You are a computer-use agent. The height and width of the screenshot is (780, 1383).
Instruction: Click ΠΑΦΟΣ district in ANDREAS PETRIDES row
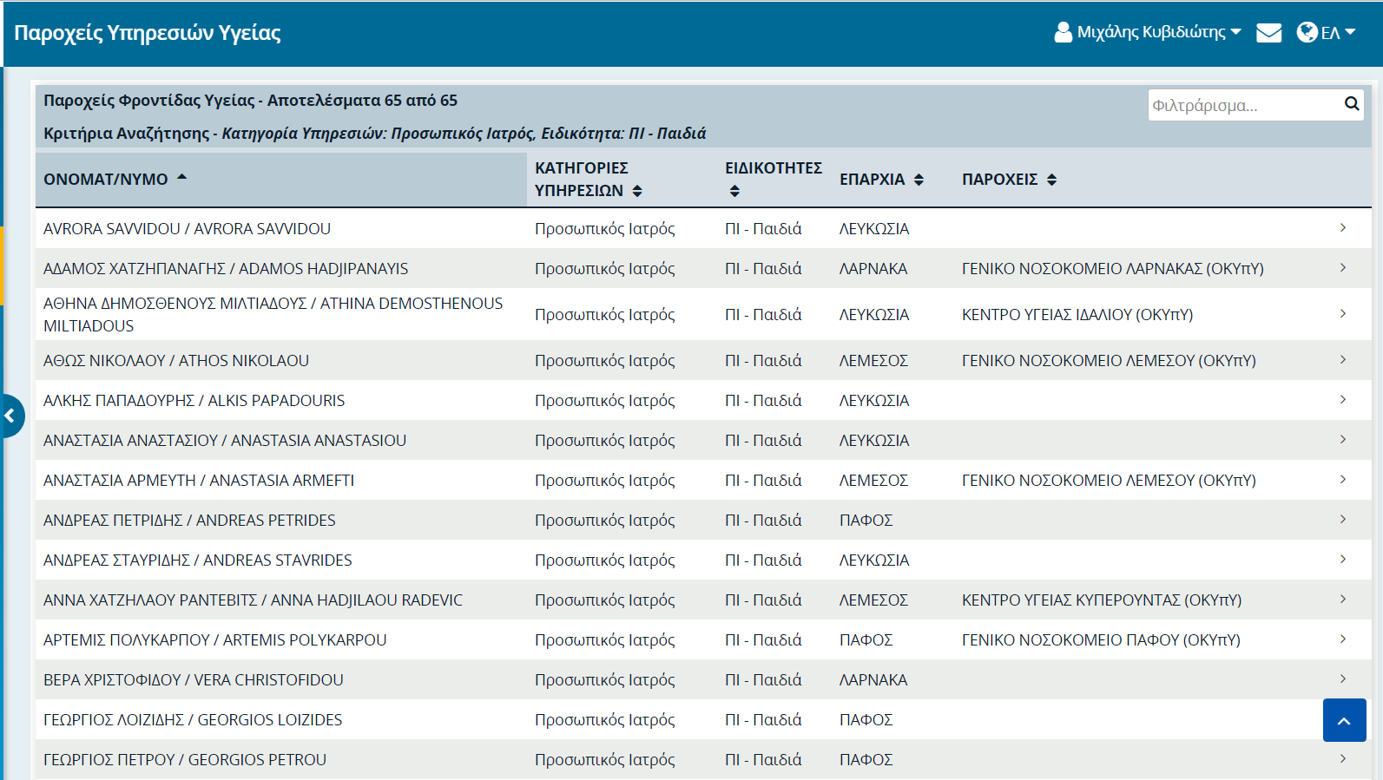click(x=866, y=521)
